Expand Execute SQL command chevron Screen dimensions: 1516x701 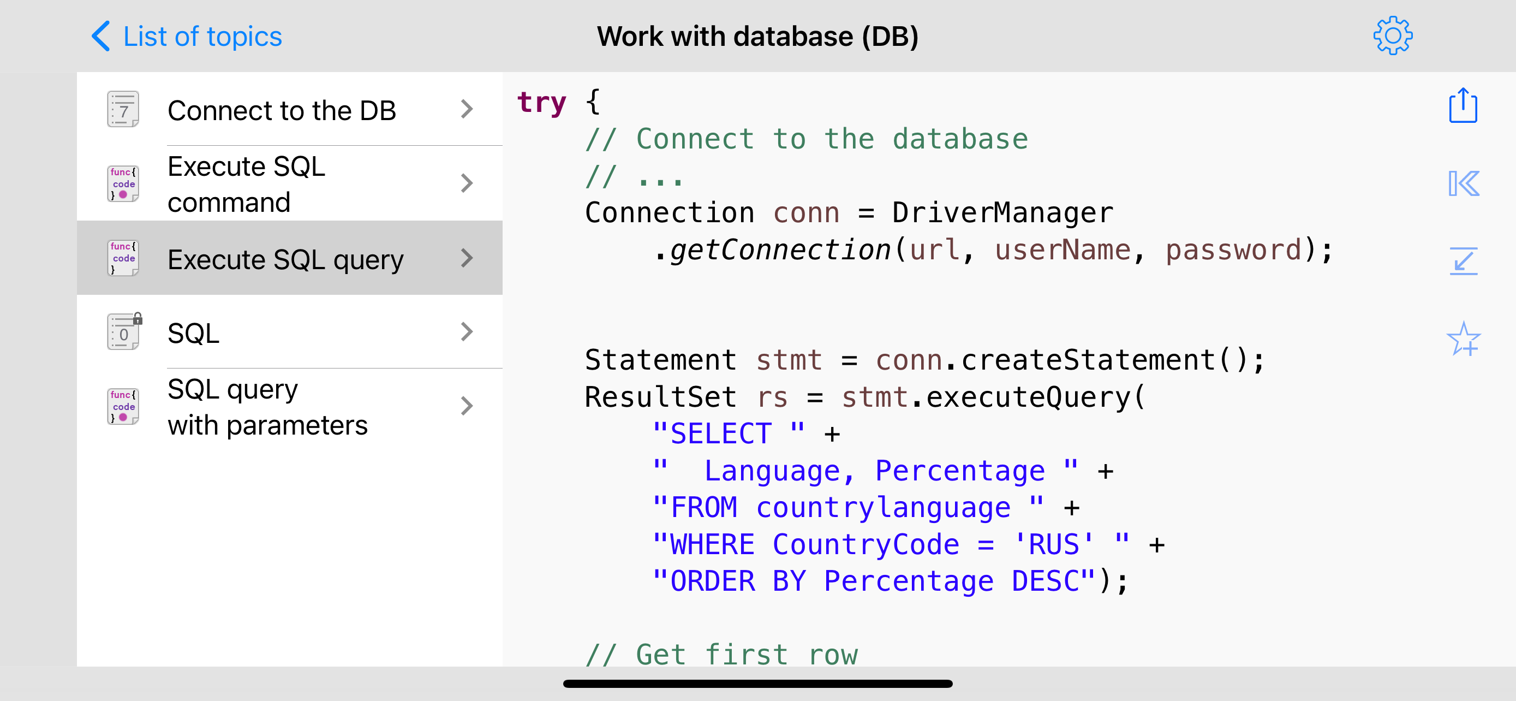pyautogui.click(x=467, y=183)
